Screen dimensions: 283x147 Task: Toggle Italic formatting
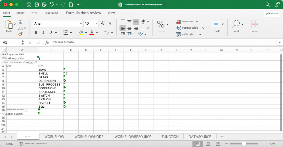(43, 32)
